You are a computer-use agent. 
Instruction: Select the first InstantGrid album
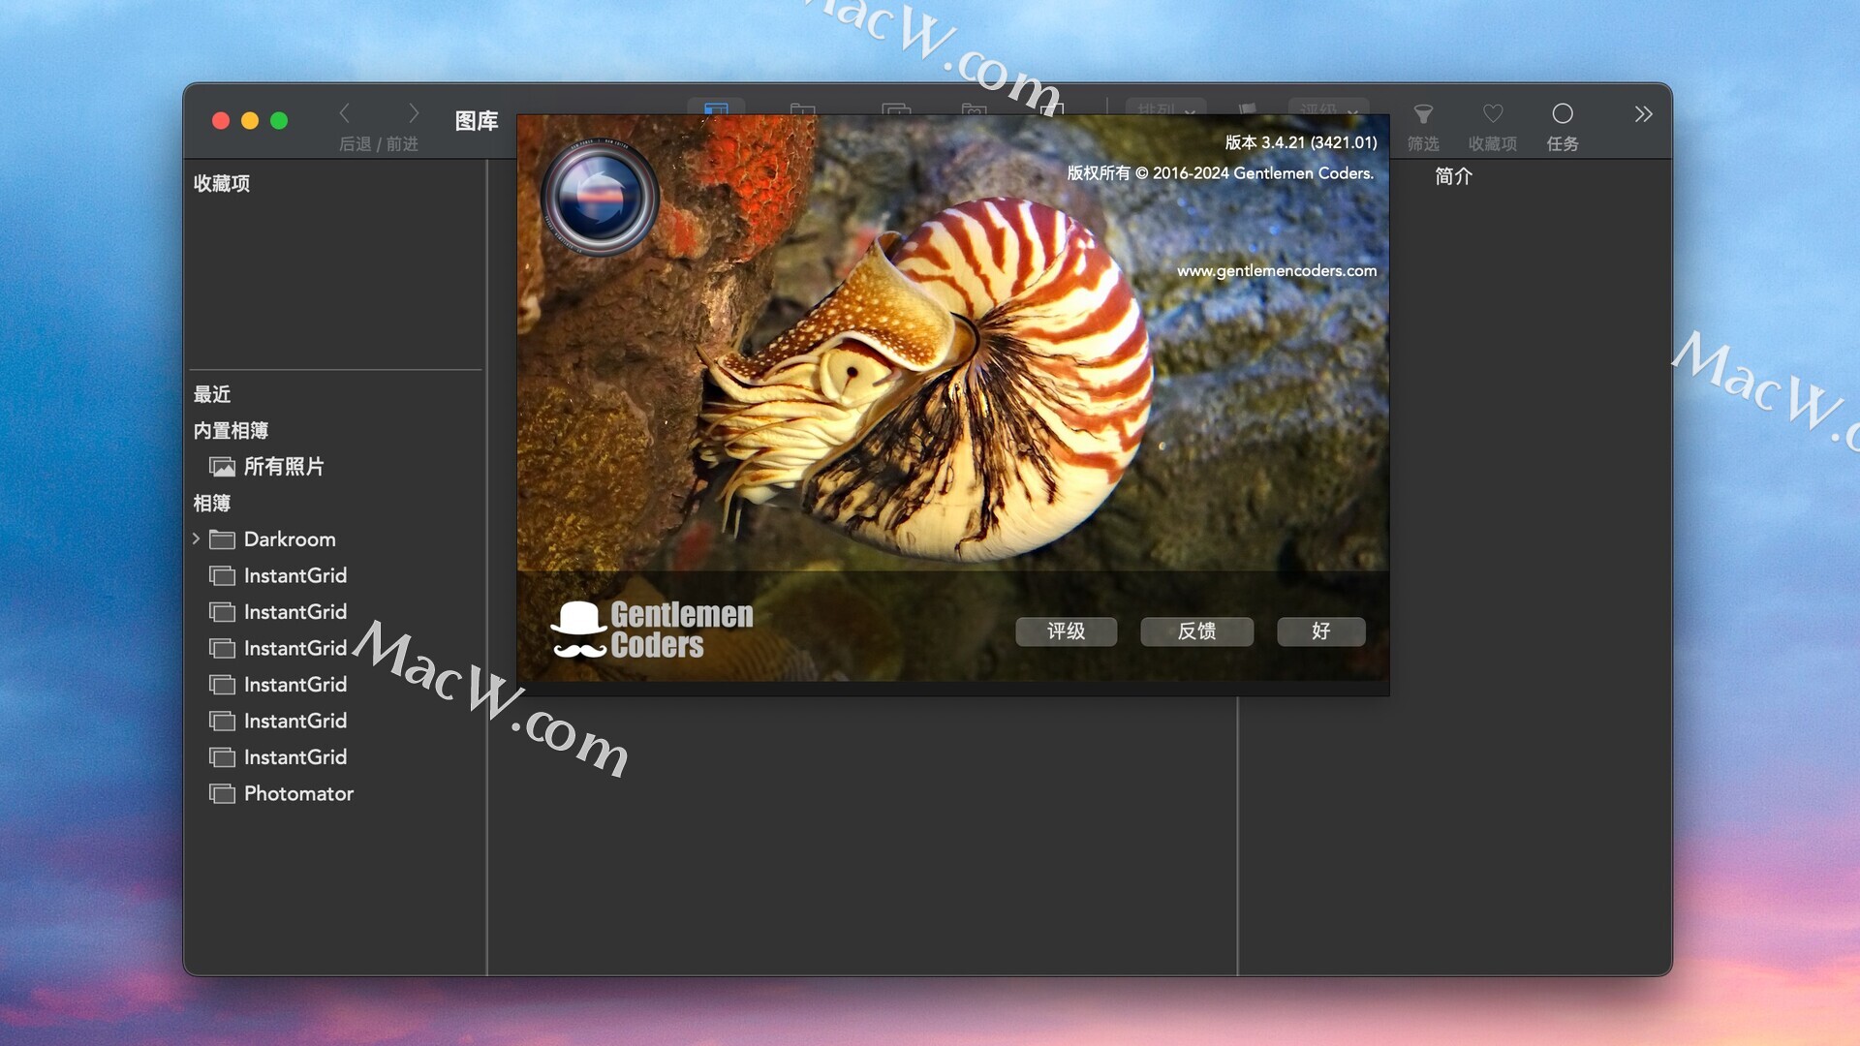[x=294, y=576]
